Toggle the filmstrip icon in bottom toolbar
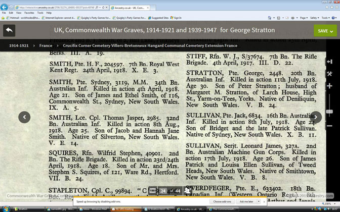 click(x=153, y=191)
